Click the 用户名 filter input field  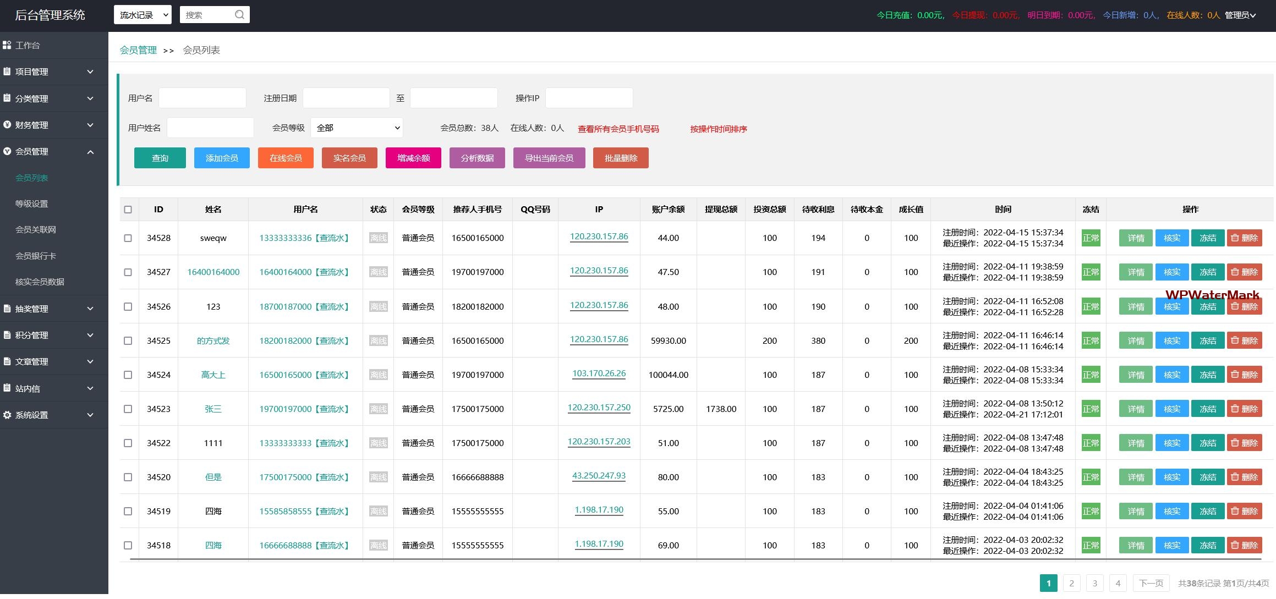click(x=202, y=98)
